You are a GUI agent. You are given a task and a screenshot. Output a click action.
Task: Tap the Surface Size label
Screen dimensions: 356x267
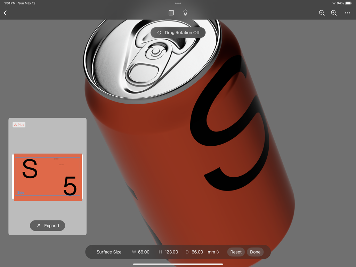pos(109,252)
